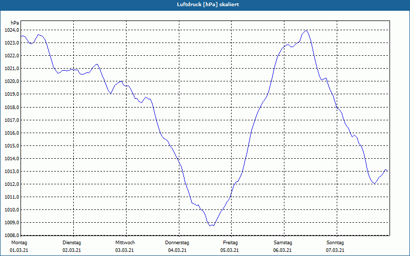Click the 1018,0 axis value
410x256 pixels.
12,108
